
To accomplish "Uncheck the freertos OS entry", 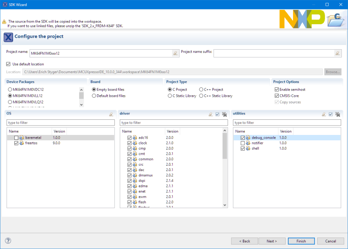I will click(x=16, y=143).
